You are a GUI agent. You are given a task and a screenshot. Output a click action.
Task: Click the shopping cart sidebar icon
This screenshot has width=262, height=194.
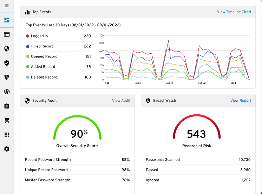point(7,120)
